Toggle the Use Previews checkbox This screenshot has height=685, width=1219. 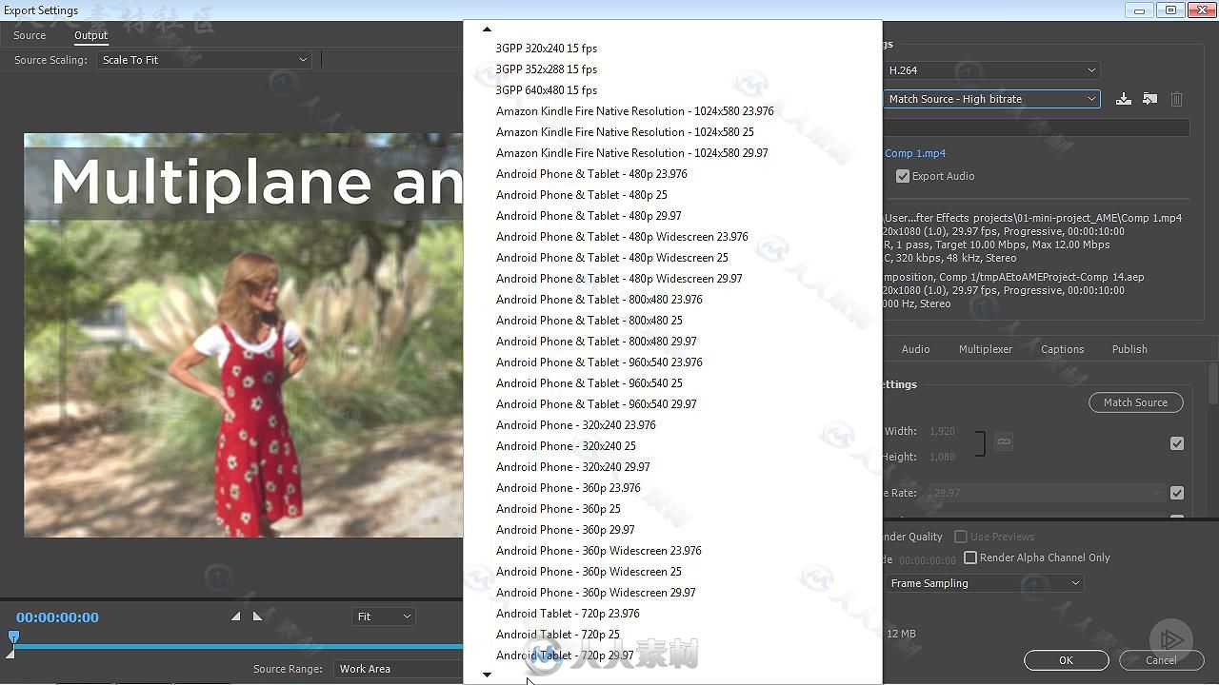pos(961,537)
